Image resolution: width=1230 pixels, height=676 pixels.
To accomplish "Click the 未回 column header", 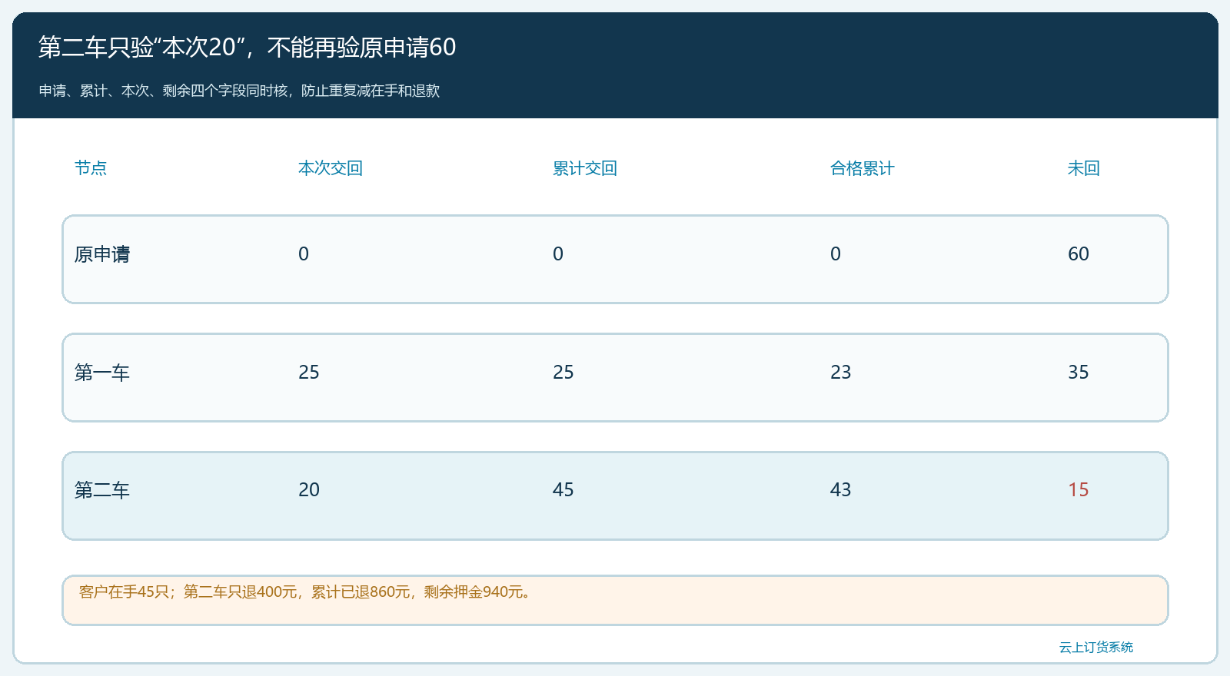I will [x=1084, y=168].
